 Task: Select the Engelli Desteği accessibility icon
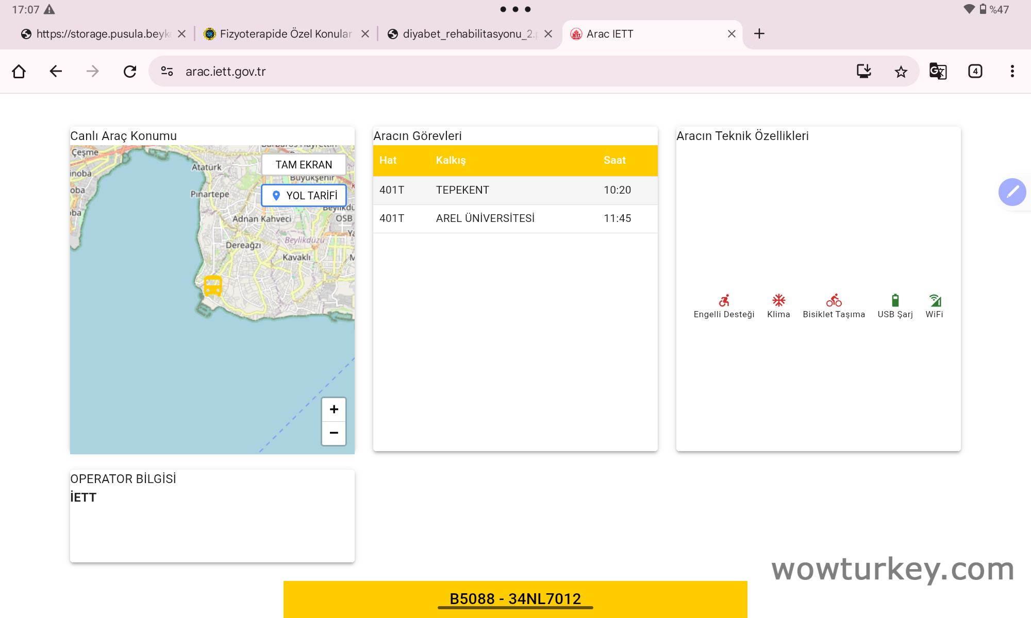(x=724, y=301)
